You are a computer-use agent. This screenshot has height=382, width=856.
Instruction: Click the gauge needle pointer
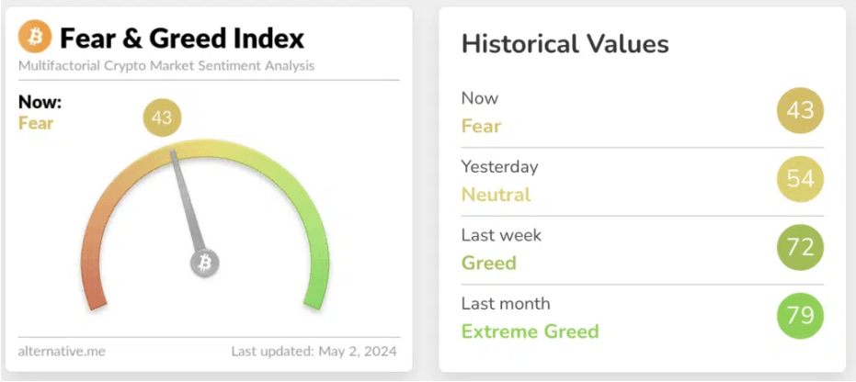point(188,200)
